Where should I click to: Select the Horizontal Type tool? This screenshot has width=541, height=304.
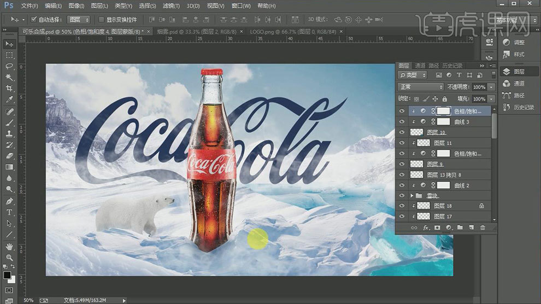pos(9,212)
